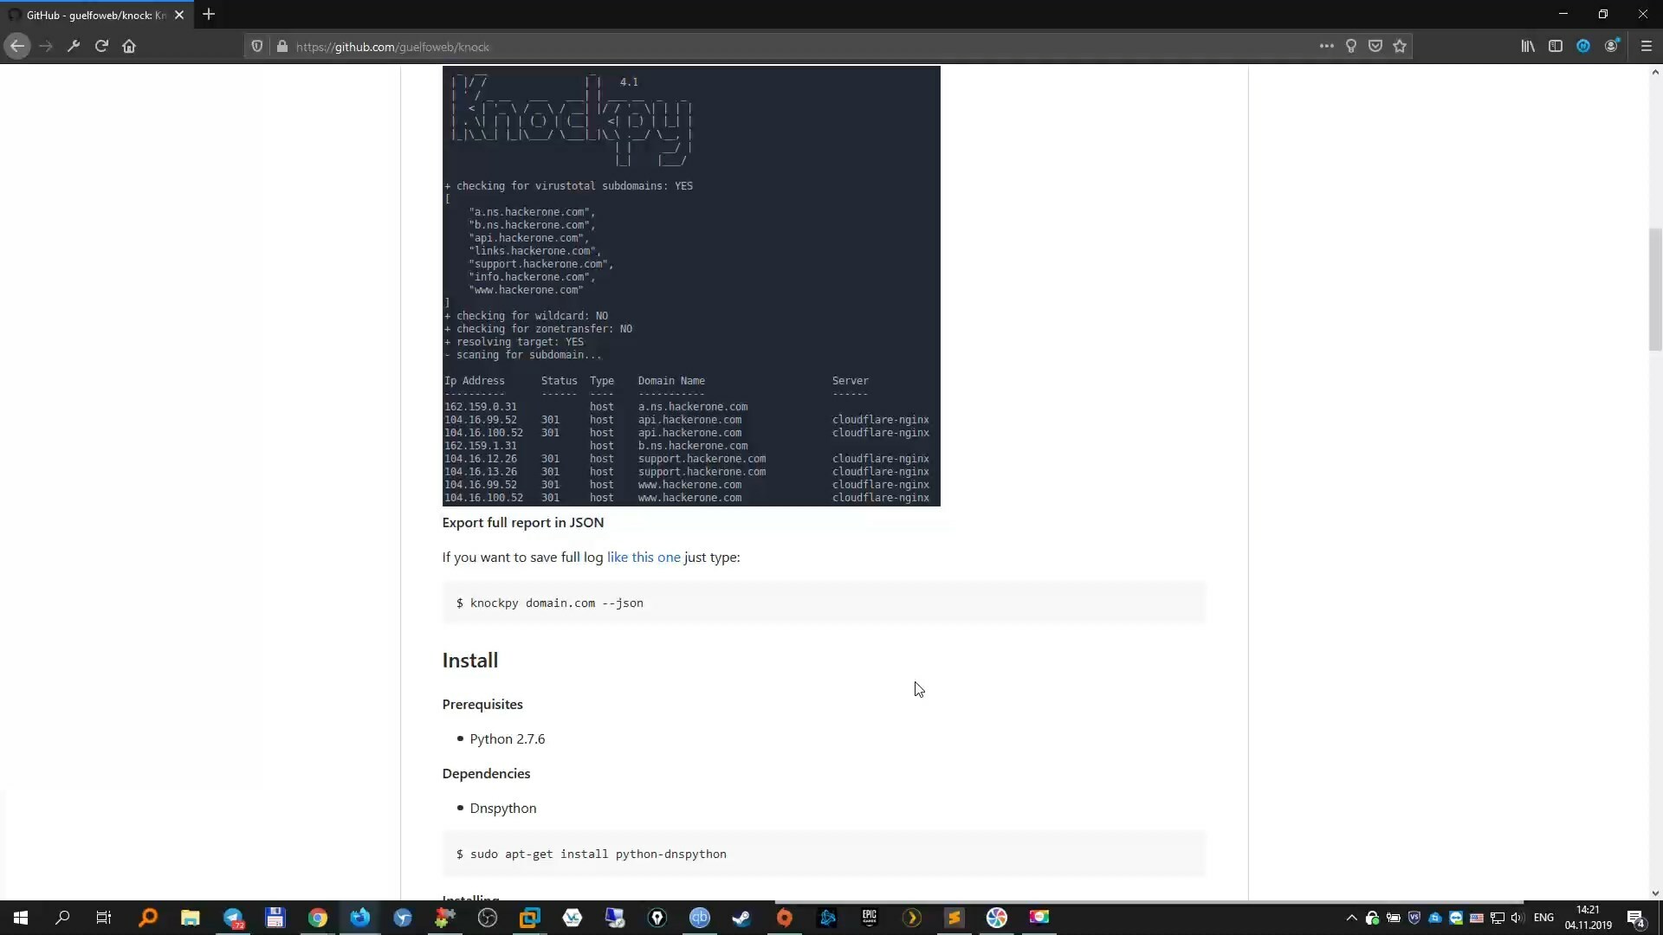Go to the browser home page
The width and height of the screenshot is (1663, 935).
point(129,47)
